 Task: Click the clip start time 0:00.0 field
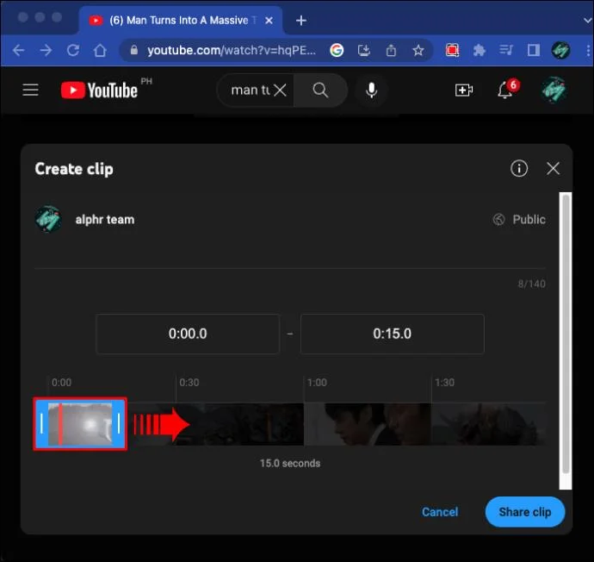(x=188, y=334)
